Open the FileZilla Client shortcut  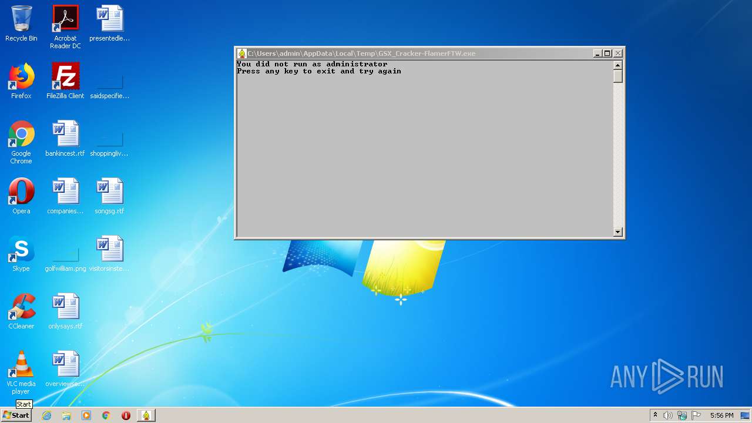tap(65, 81)
